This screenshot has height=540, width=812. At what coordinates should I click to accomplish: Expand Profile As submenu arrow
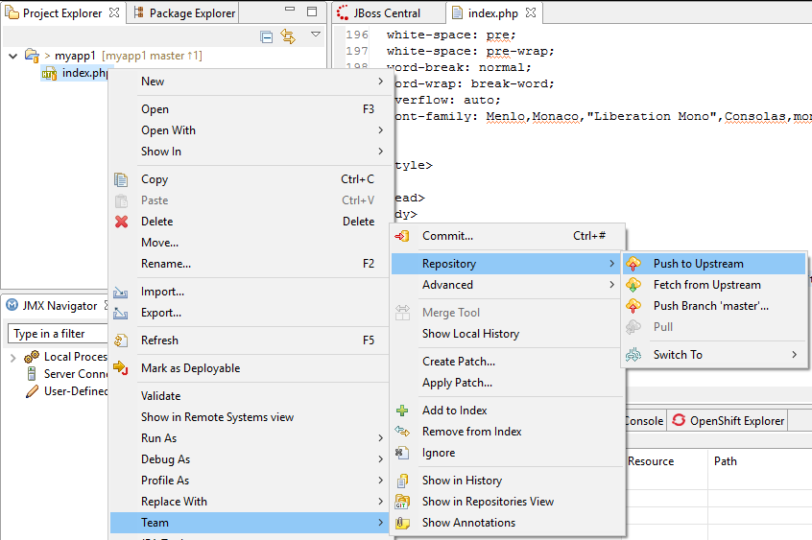coord(381,481)
